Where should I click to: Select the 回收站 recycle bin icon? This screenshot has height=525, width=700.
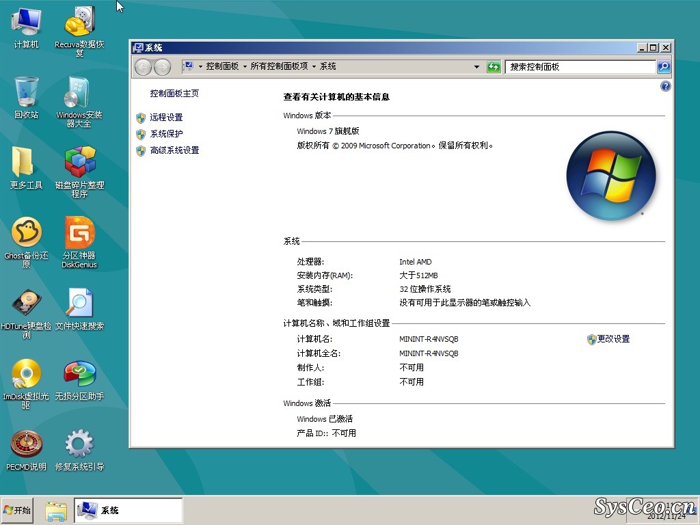[x=27, y=97]
